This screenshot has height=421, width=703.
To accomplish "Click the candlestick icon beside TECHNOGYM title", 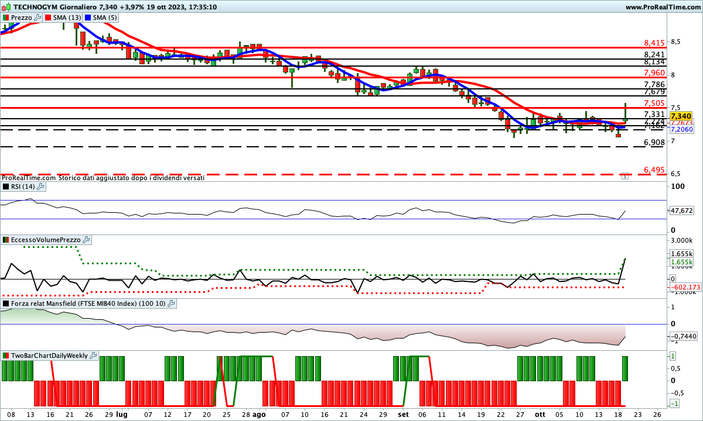I will tap(7, 7).
